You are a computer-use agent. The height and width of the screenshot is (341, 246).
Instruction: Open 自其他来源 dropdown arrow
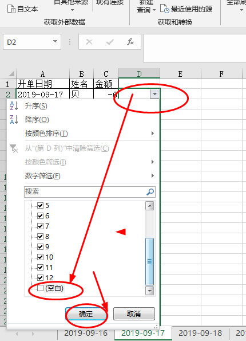(x=72, y=10)
